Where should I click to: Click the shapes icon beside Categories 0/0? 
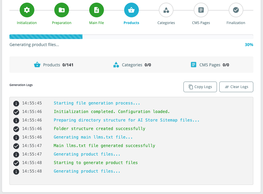click(116, 65)
